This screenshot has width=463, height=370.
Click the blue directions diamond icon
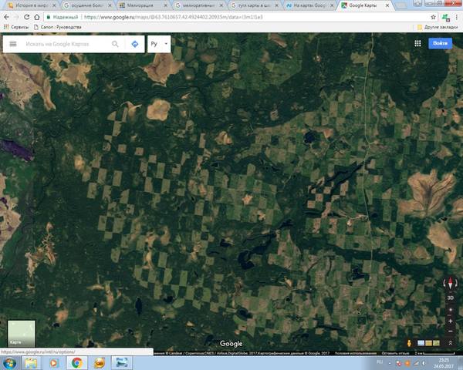coord(135,44)
